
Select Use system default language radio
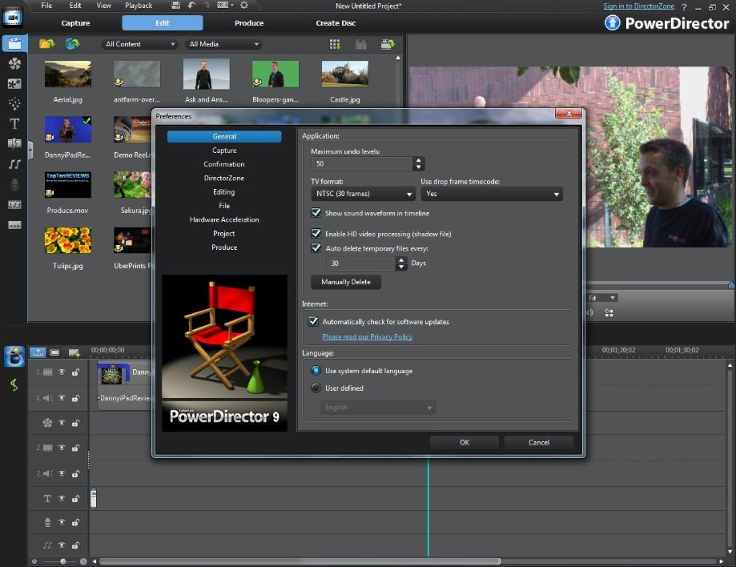(x=316, y=370)
